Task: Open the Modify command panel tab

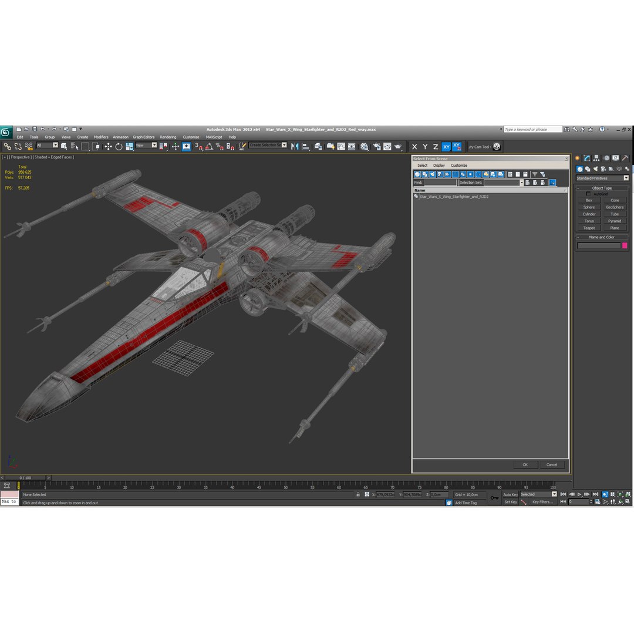Action: 586,158
